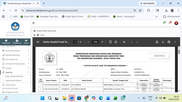The height and width of the screenshot is (102, 182).
Task: Expand Rekap dan Laporan menu
Action: [x=15, y=50]
